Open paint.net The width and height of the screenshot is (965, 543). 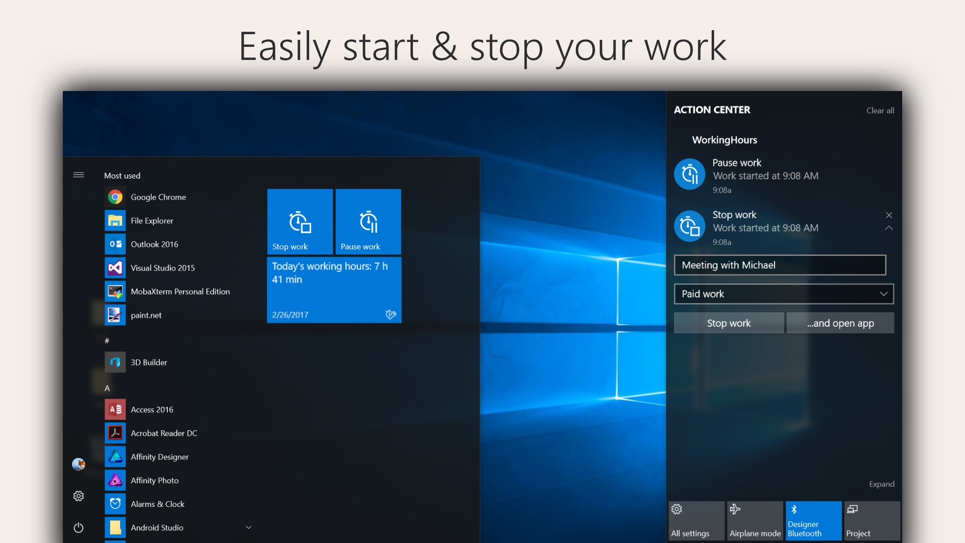coord(146,315)
